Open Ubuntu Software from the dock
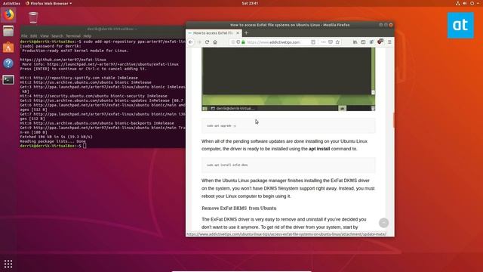 [8, 48]
